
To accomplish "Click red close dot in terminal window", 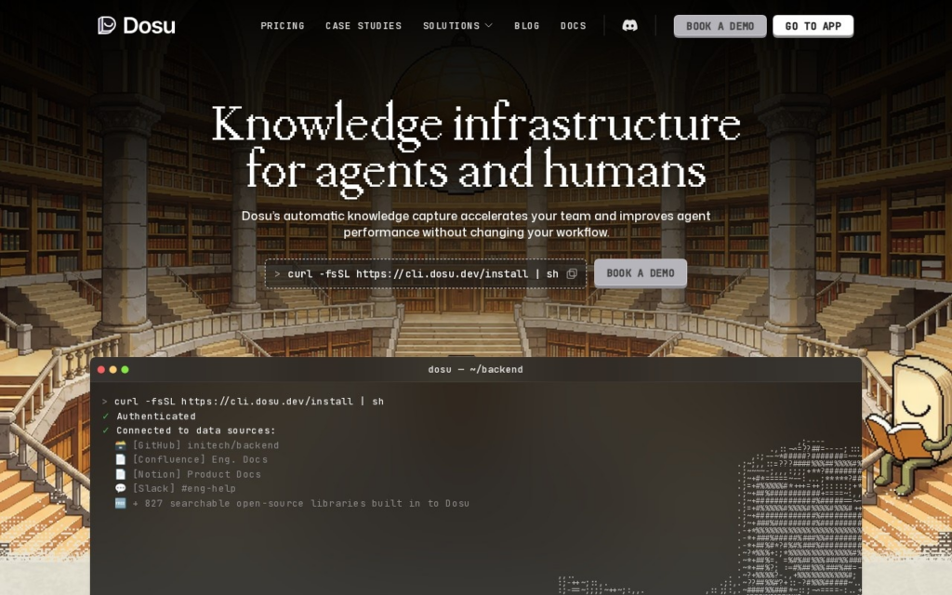I will click(100, 370).
